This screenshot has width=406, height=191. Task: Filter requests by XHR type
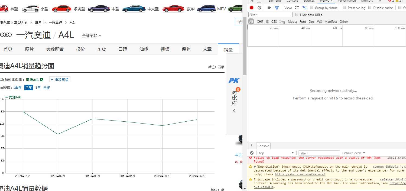click(260, 22)
